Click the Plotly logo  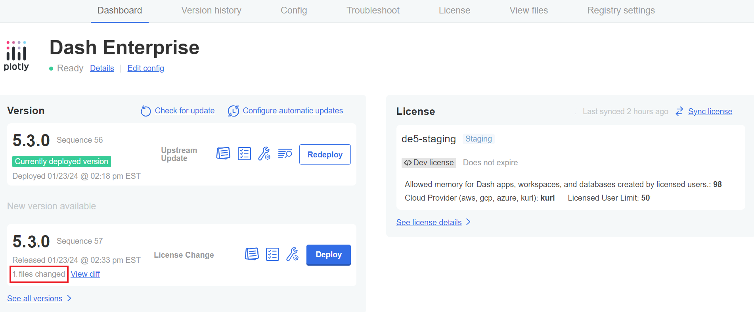(16, 56)
